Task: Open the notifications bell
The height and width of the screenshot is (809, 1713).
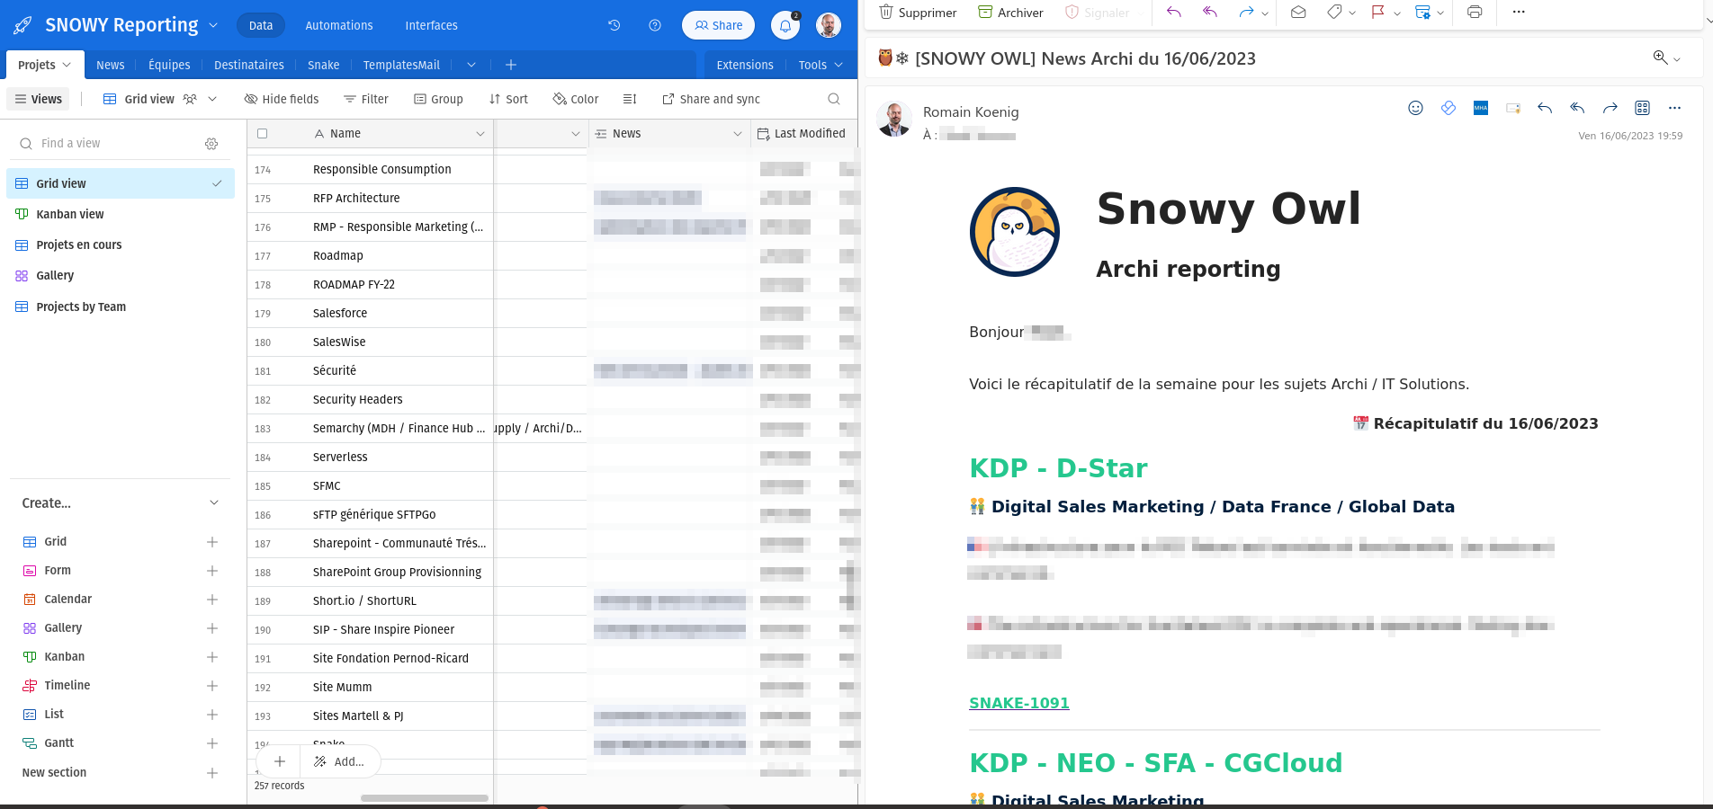Action: pyautogui.click(x=785, y=25)
